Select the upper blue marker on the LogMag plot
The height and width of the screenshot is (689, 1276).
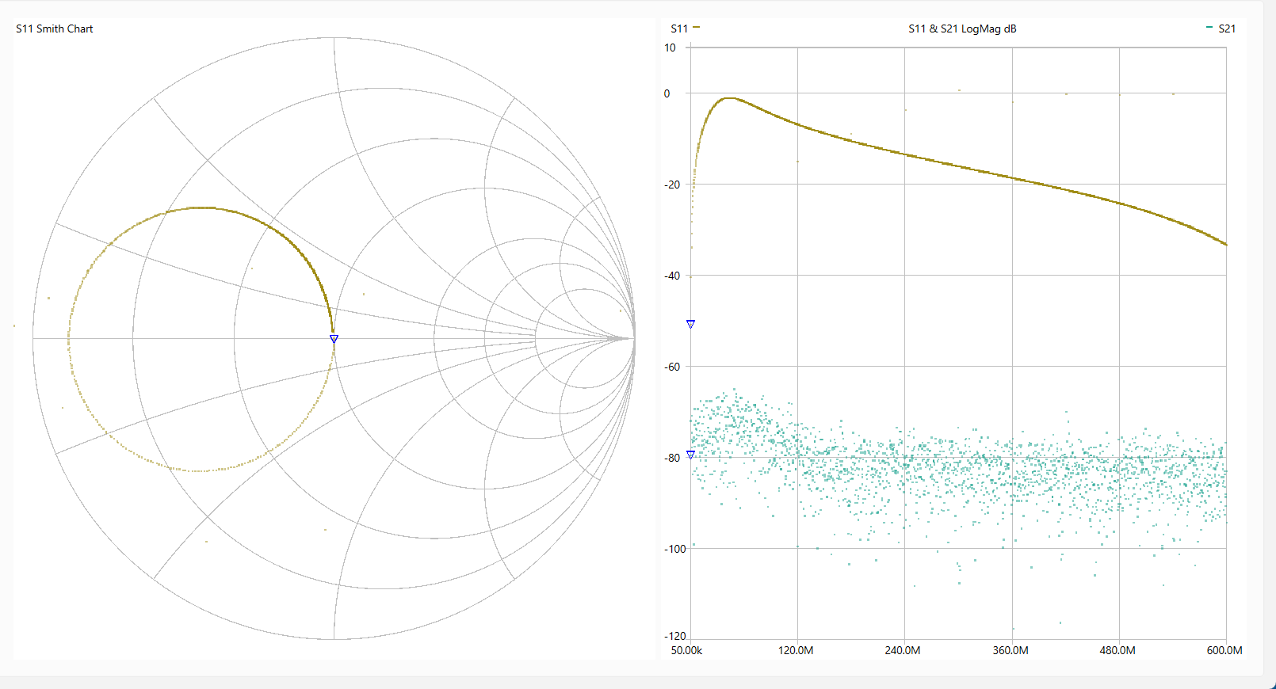[x=690, y=324]
